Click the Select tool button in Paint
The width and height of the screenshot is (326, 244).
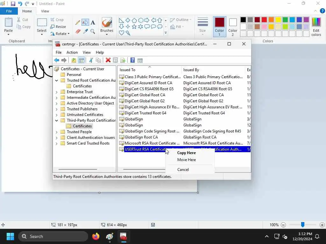(x=42, y=27)
